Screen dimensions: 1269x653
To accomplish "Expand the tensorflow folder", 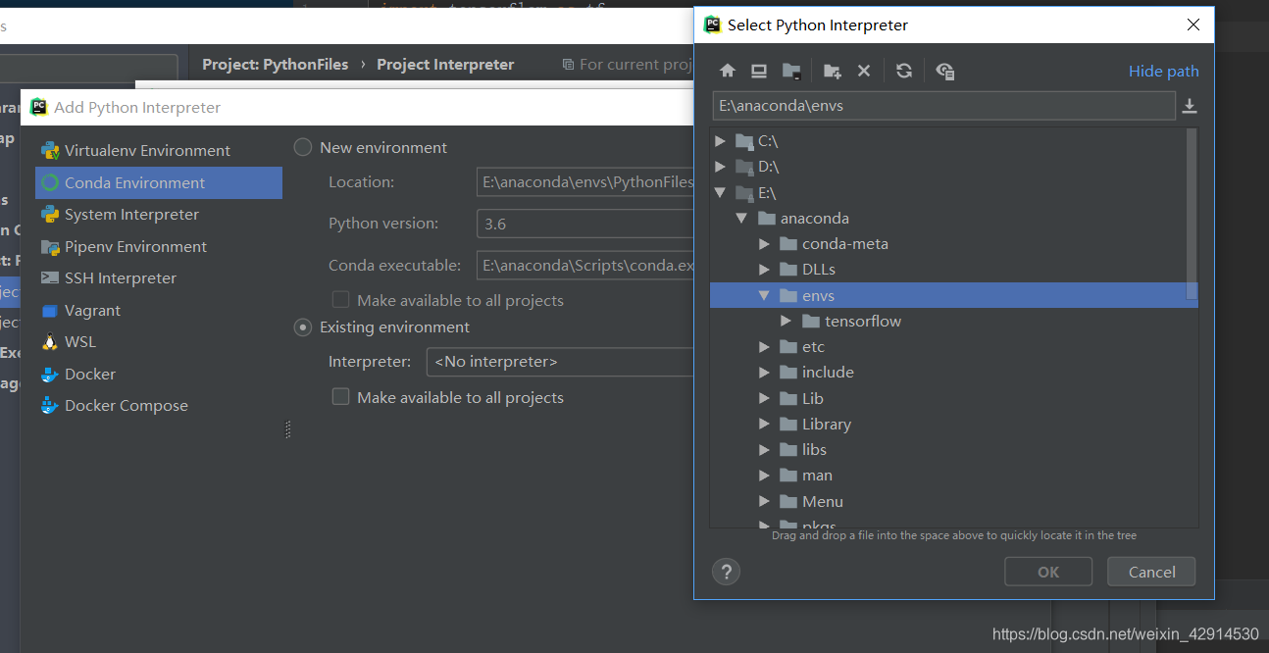I will 787,321.
